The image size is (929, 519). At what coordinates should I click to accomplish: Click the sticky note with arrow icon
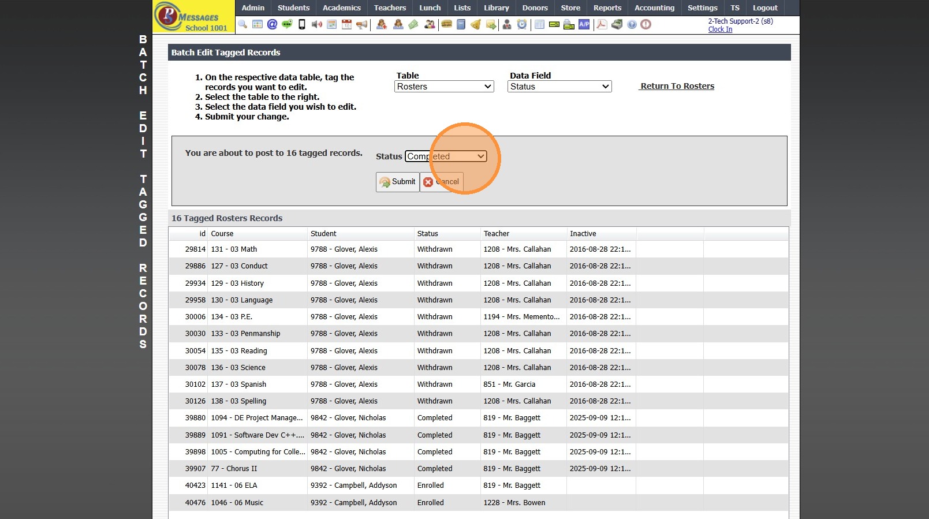click(491, 24)
